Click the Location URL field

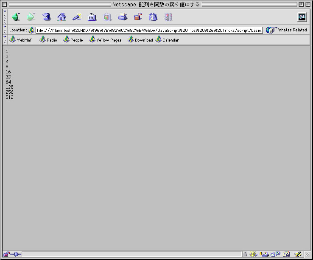149,30
